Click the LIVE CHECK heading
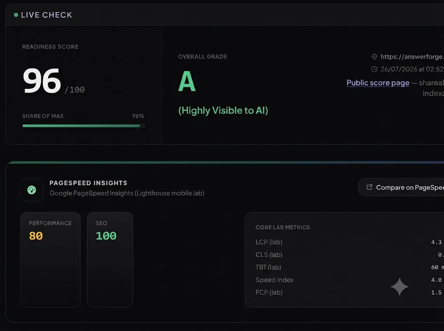Image resolution: width=444 pixels, height=331 pixels. [x=46, y=15]
